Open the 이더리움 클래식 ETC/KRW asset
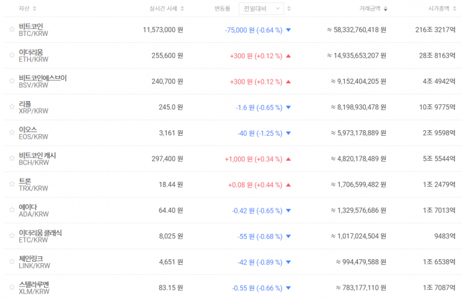This screenshot has width=462, height=299. (x=40, y=236)
